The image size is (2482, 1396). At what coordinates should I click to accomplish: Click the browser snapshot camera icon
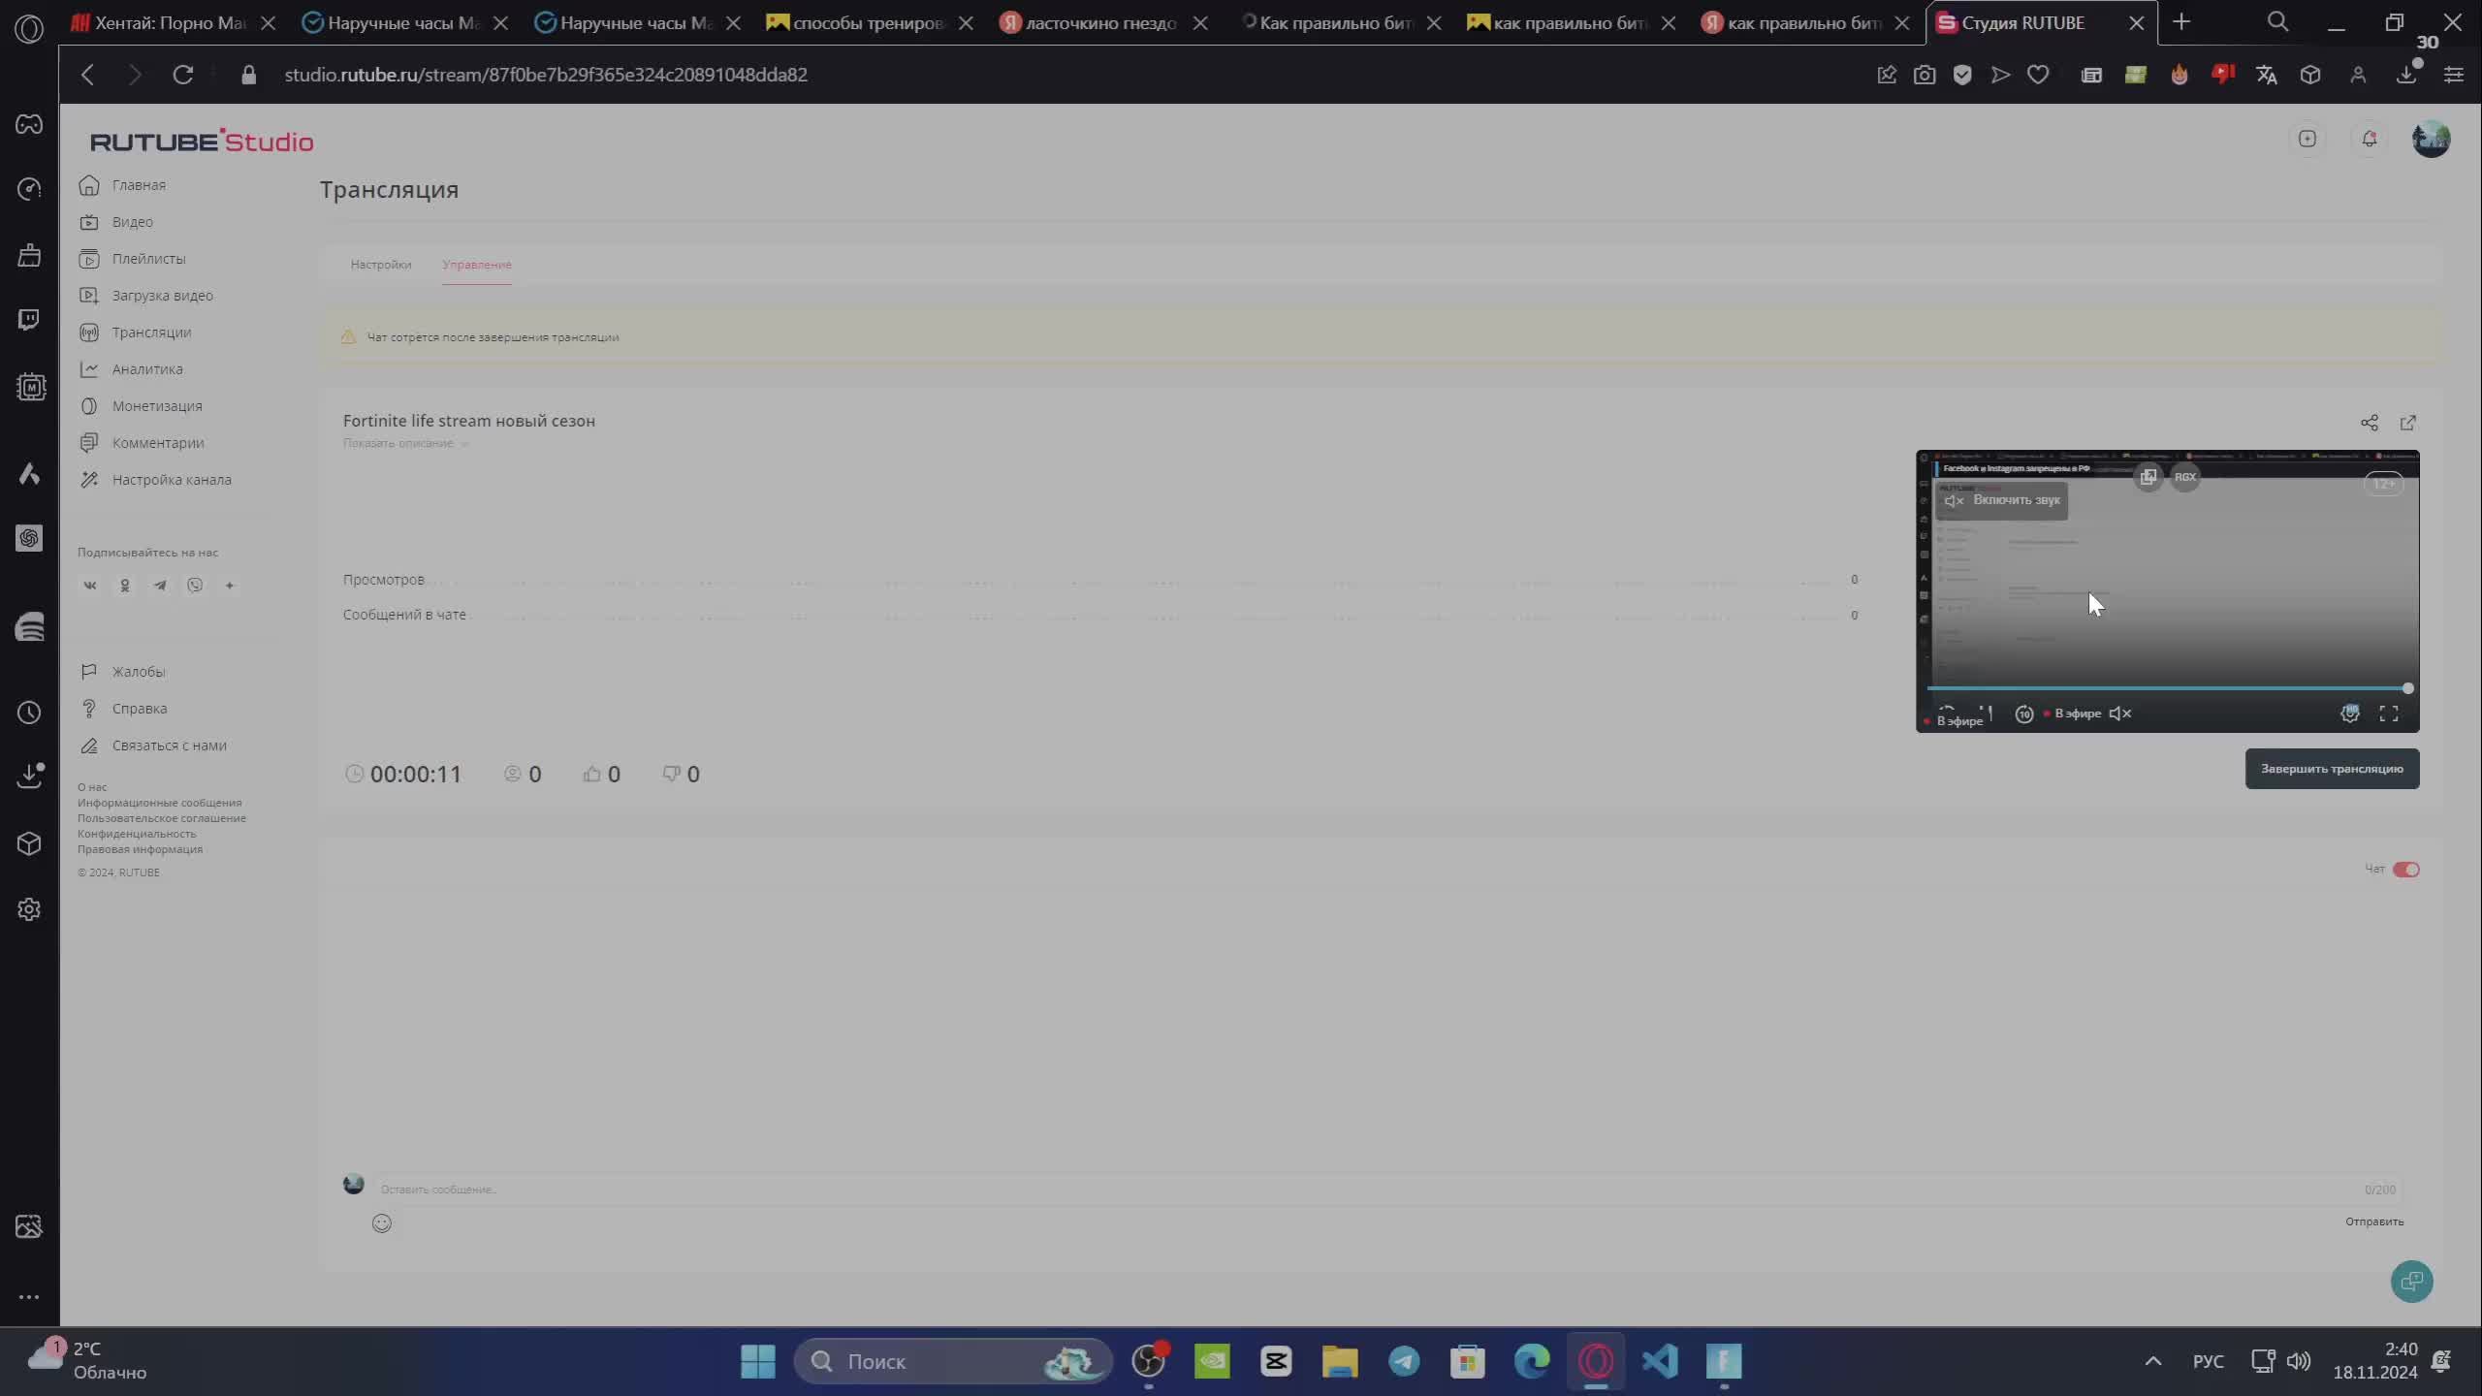coord(1925,75)
